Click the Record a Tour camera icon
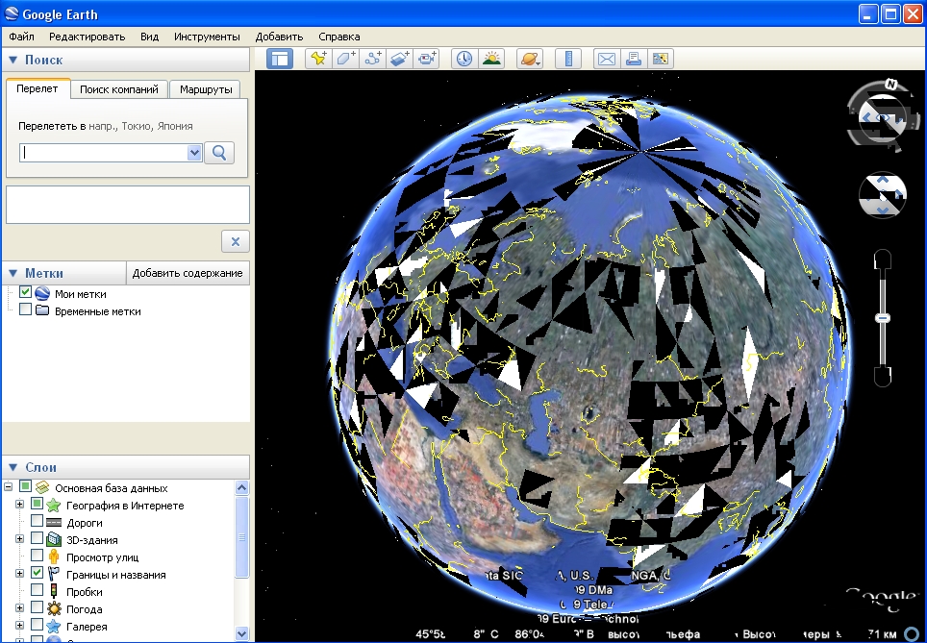 coord(428,59)
